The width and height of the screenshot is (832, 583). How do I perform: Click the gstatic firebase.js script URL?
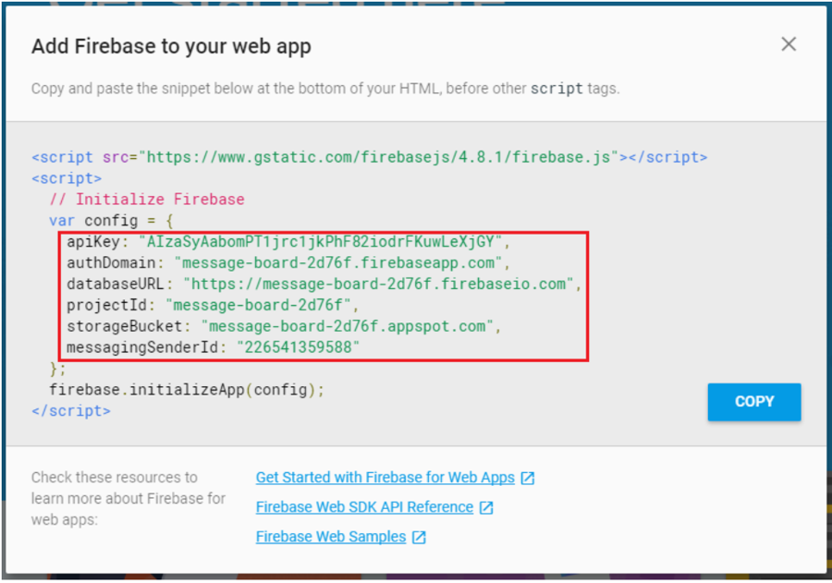[379, 157]
